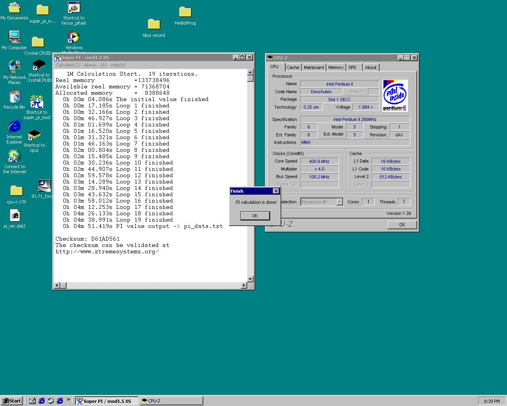Viewport: 507px width, 406px height.
Task: Click CPU-Z title bar chip icon
Action: point(270,58)
